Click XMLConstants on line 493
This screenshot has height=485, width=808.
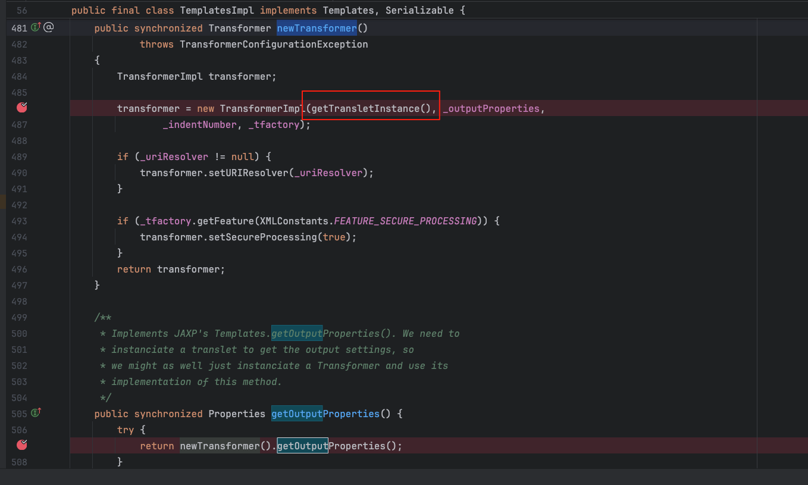[x=294, y=221]
